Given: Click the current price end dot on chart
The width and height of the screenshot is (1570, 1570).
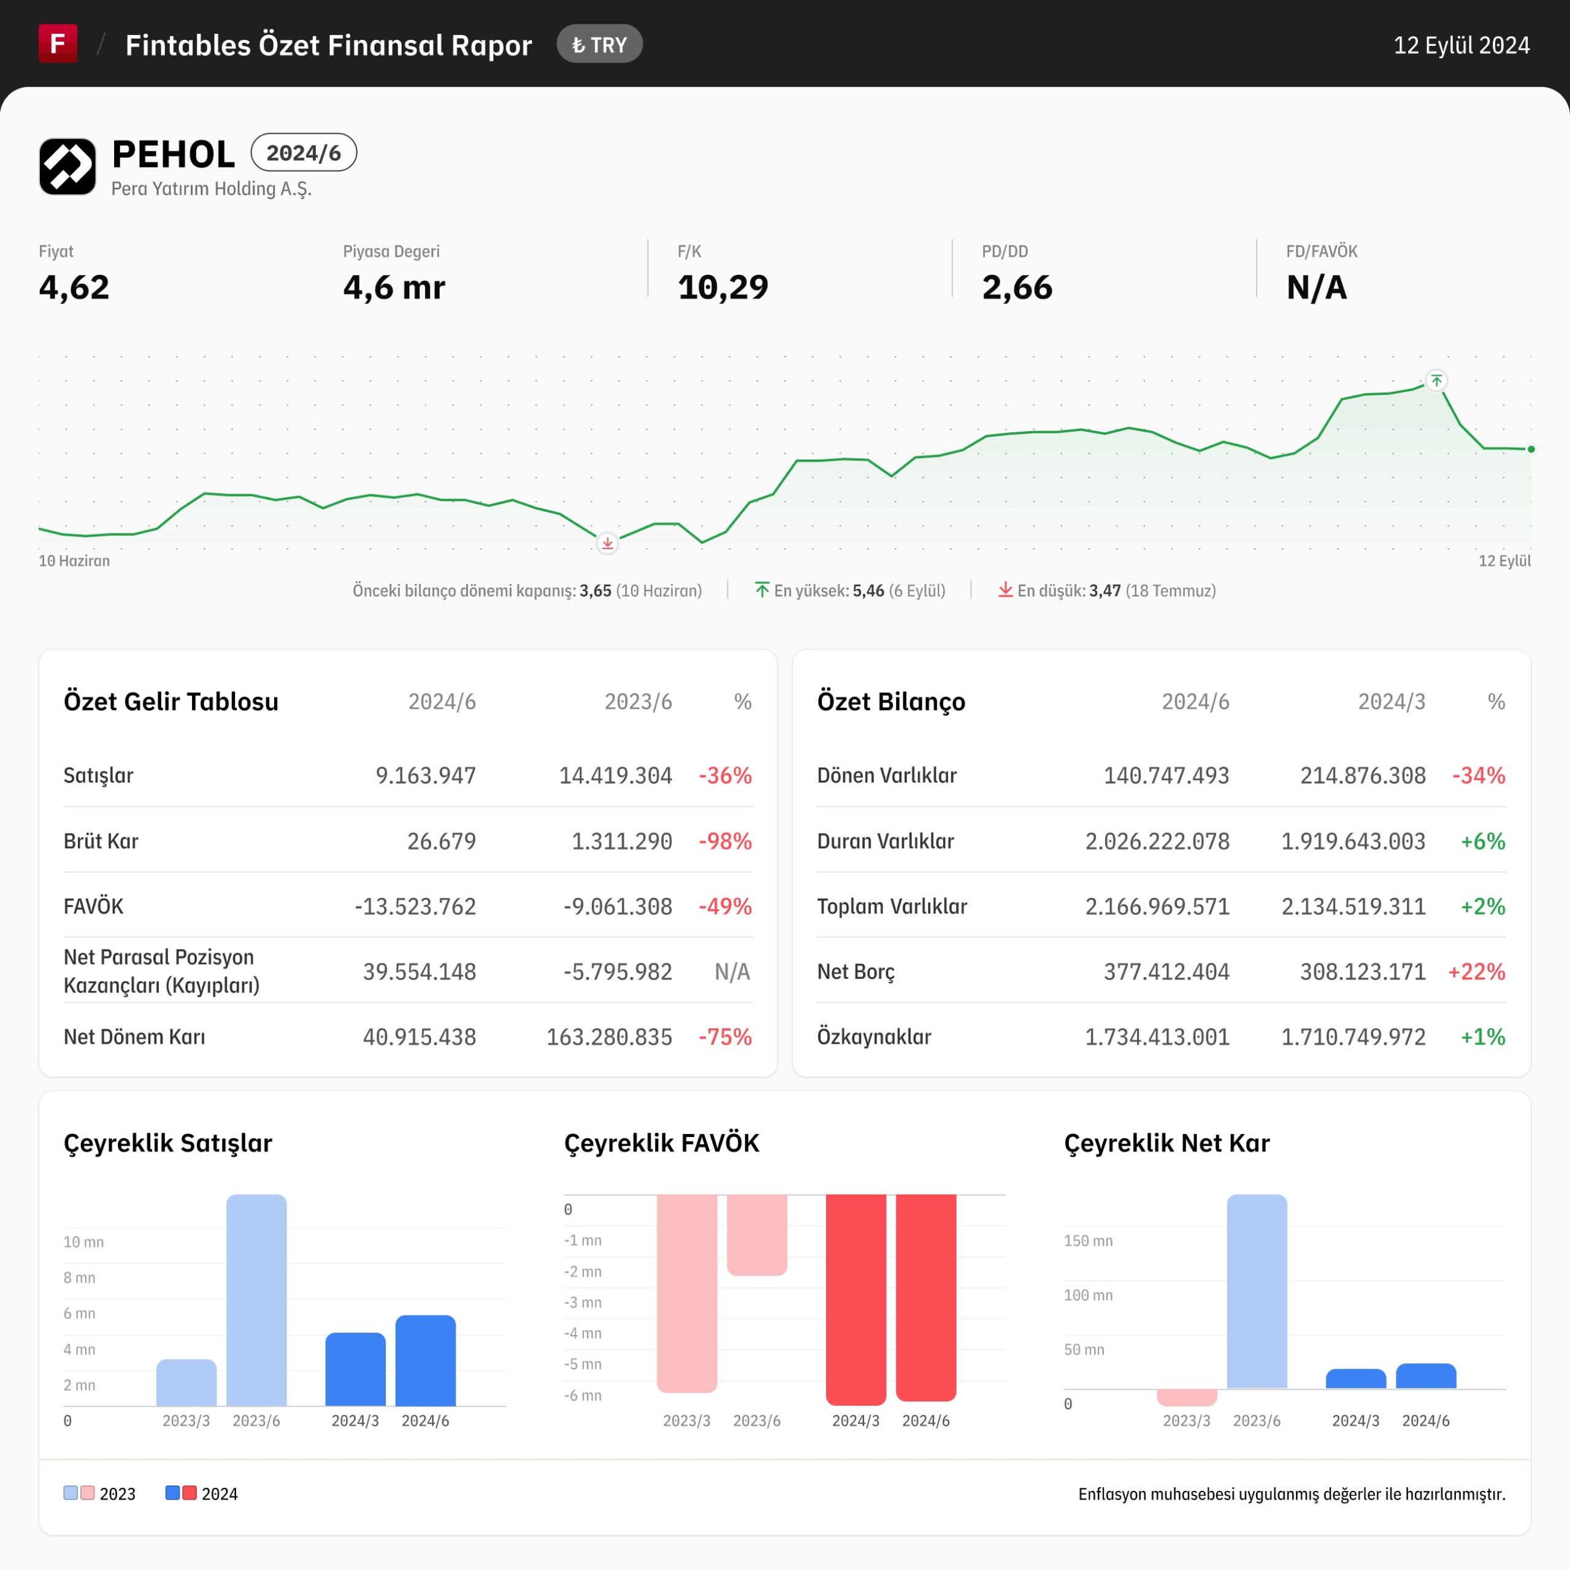Looking at the screenshot, I should [1531, 450].
